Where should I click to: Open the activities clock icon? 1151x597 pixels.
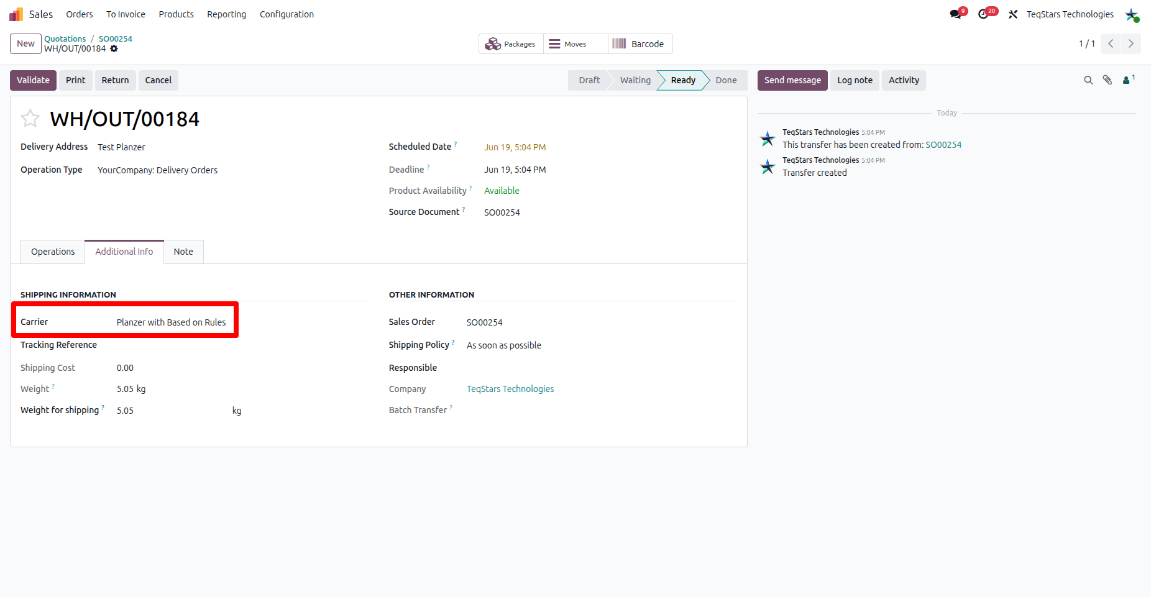(x=983, y=14)
